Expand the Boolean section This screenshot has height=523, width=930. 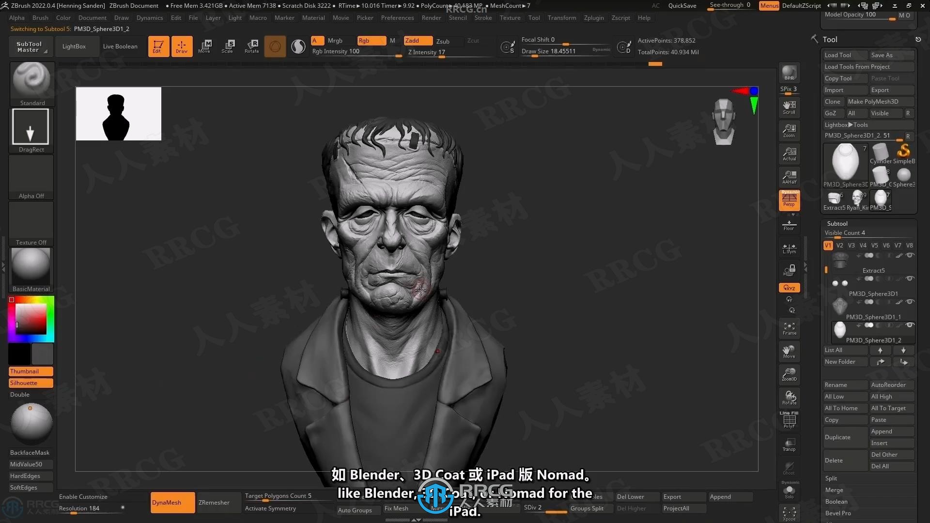(x=837, y=501)
